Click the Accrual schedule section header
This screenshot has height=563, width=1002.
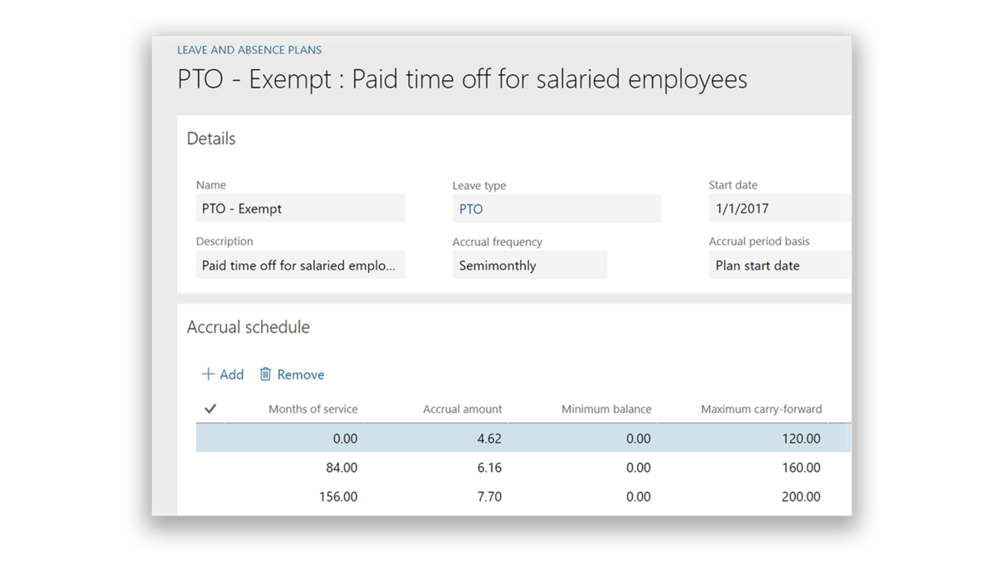click(248, 327)
